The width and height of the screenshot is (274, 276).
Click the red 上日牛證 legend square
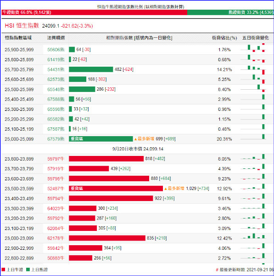[3, 270]
